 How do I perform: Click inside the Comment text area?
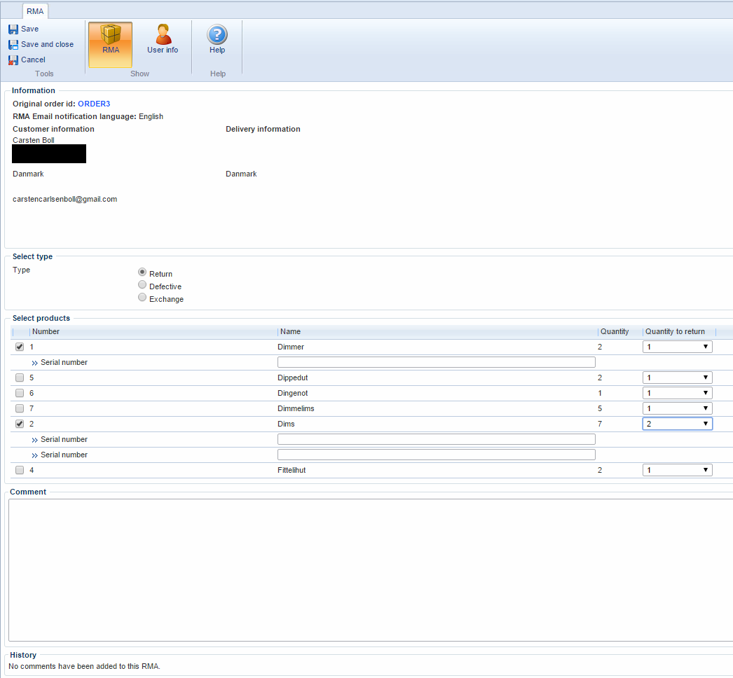point(370,569)
